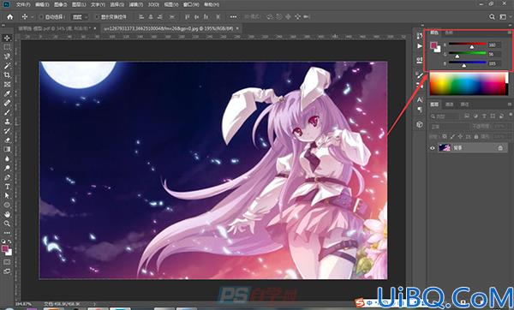Select the Blur tool
The height and width of the screenshot is (310, 514).
click(x=7, y=158)
